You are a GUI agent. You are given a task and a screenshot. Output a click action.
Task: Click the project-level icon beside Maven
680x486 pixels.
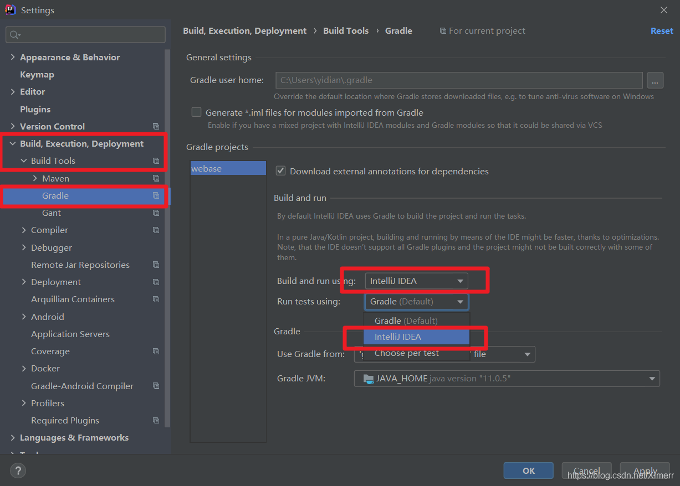156,178
